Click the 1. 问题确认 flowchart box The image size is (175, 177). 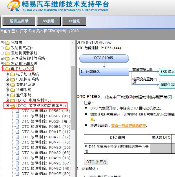104,71
